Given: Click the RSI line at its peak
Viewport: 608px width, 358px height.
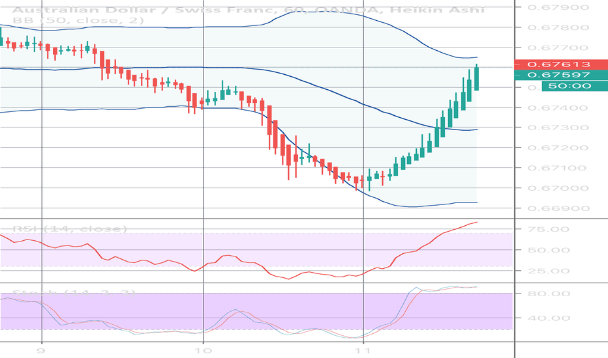Looking at the screenshot, I should click(x=476, y=223).
